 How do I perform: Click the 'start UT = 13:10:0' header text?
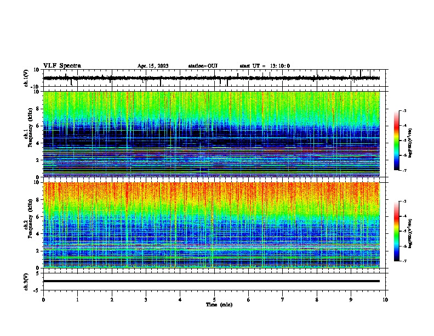pos(265,66)
